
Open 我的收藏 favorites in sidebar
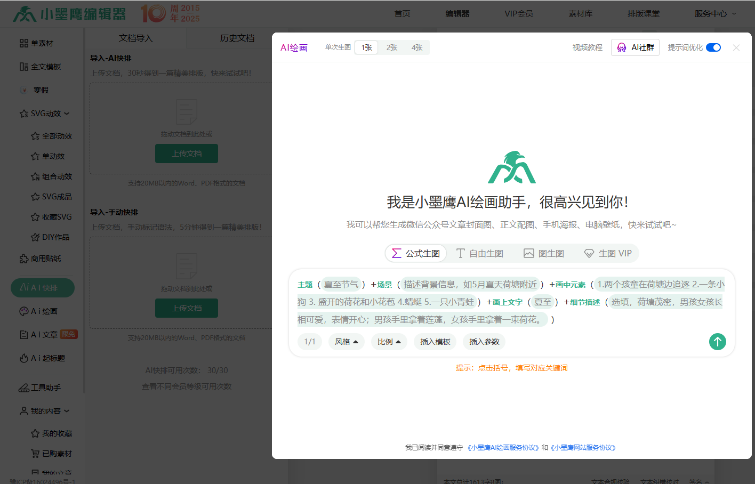point(51,433)
